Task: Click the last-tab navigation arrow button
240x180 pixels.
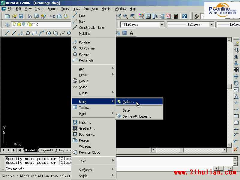Action: (19, 150)
